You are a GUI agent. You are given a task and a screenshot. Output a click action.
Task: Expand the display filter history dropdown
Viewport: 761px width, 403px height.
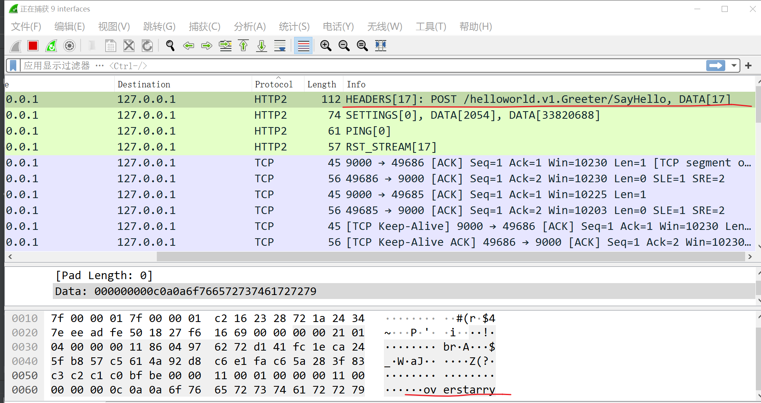coord(734,66)
